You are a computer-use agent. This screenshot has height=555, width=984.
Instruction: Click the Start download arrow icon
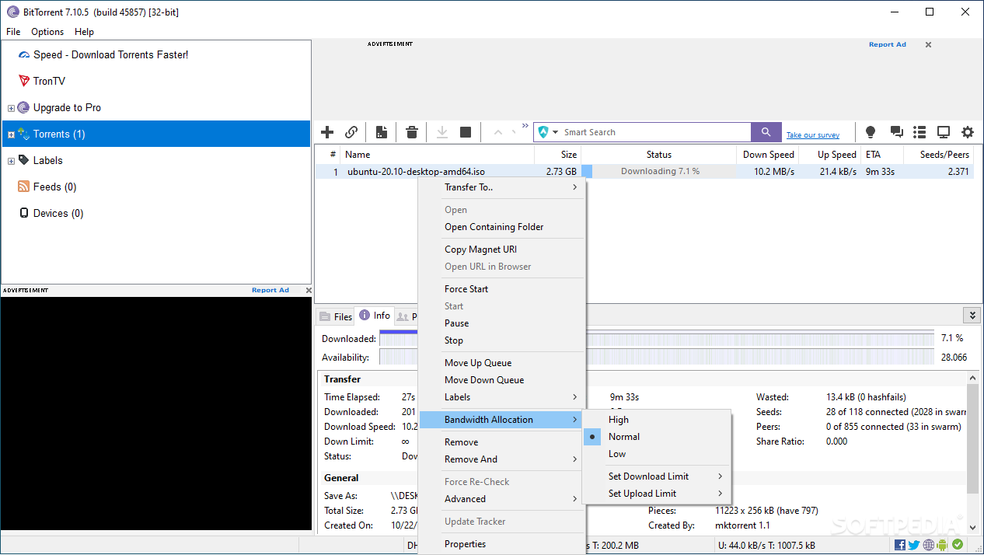pos(441,132)
